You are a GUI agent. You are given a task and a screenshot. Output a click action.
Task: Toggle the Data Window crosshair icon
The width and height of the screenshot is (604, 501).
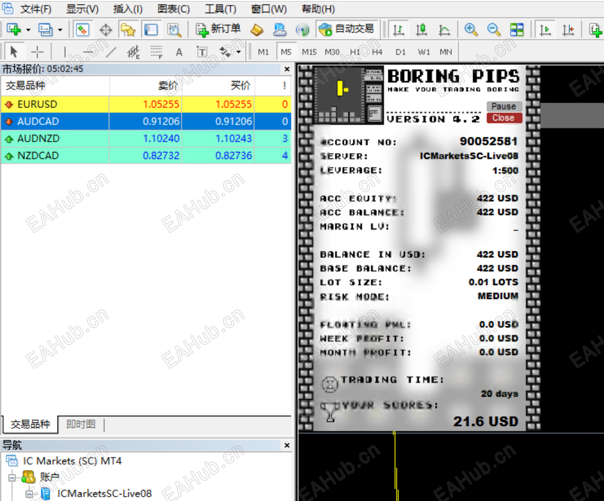pyautogui.click(x=105, y=30)
